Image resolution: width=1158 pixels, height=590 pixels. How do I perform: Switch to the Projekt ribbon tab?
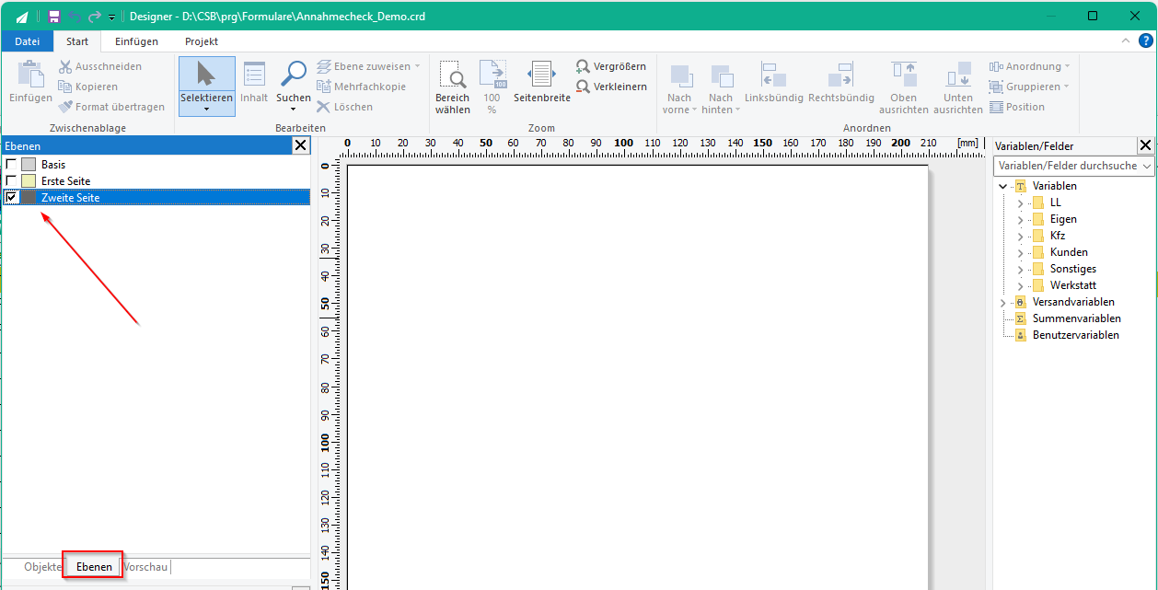coord(202,41)
